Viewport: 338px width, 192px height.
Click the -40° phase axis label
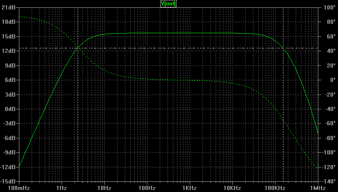pos(330,109)
